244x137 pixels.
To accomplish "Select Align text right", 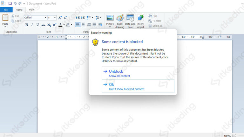I will 89,24.
